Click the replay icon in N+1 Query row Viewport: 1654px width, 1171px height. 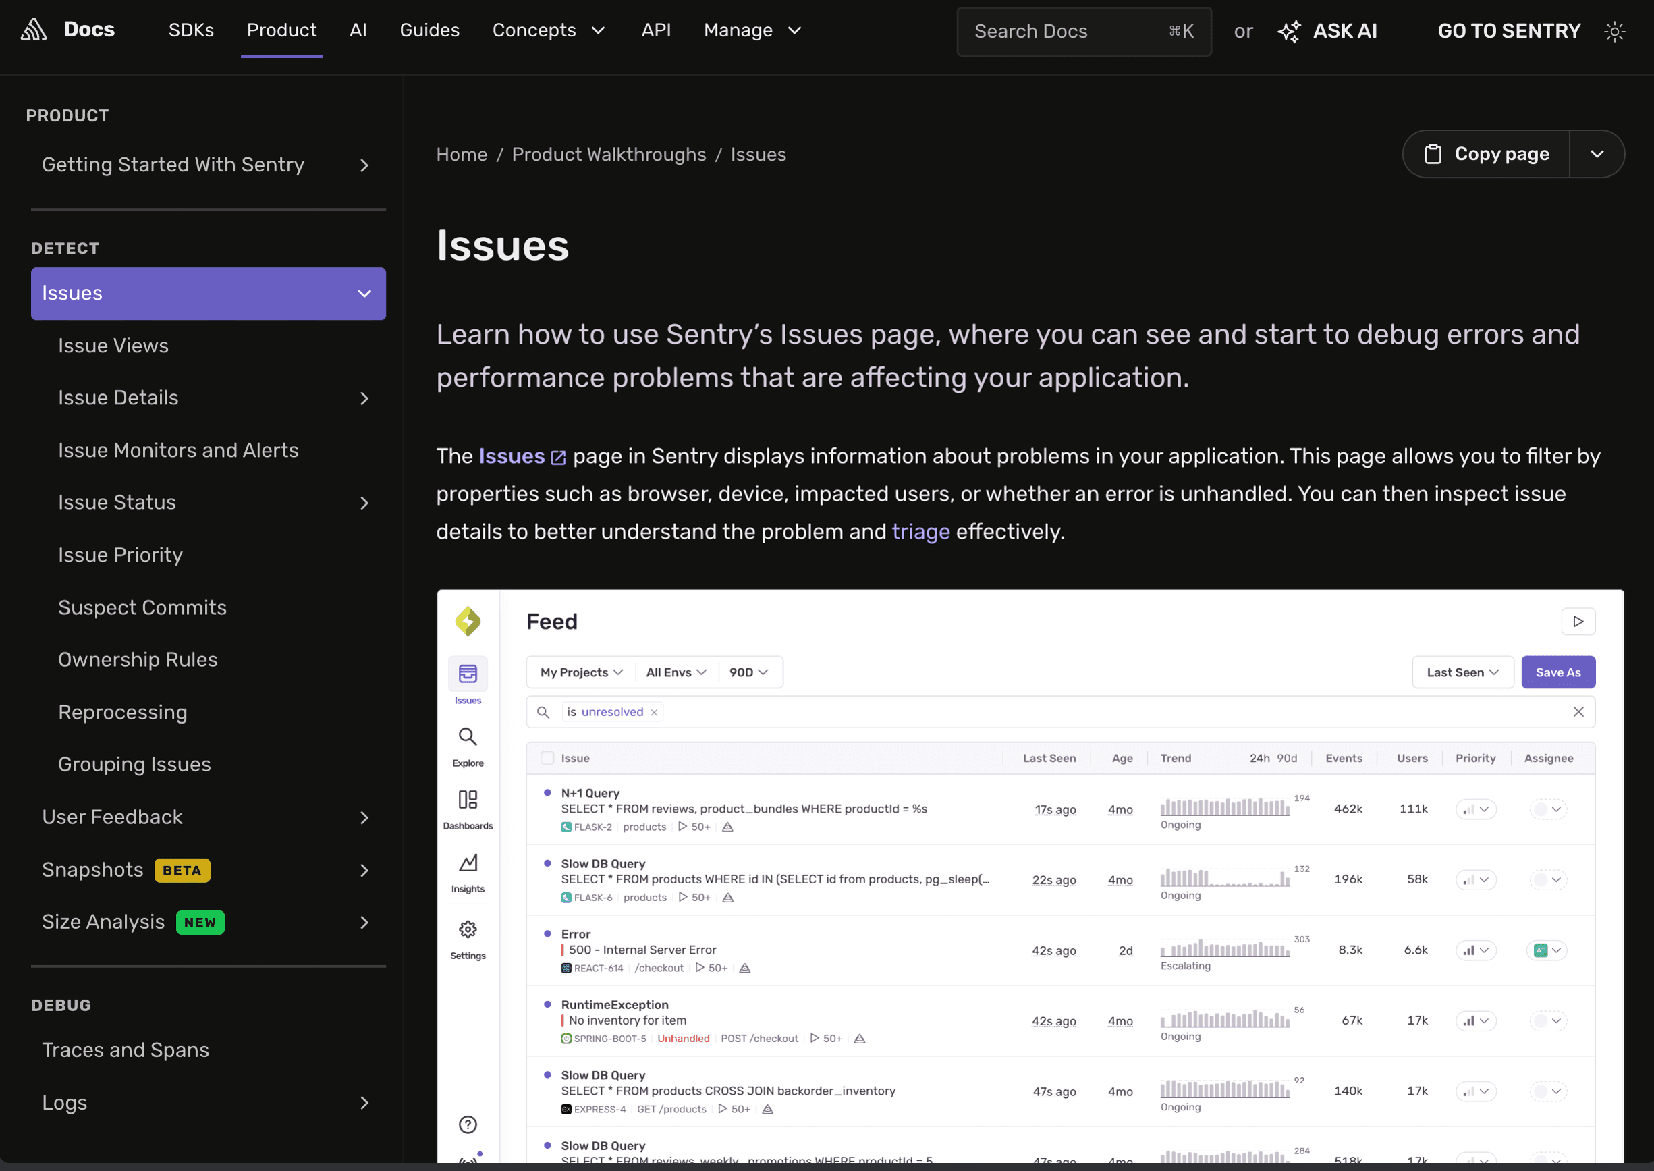(x=683, y=827)
